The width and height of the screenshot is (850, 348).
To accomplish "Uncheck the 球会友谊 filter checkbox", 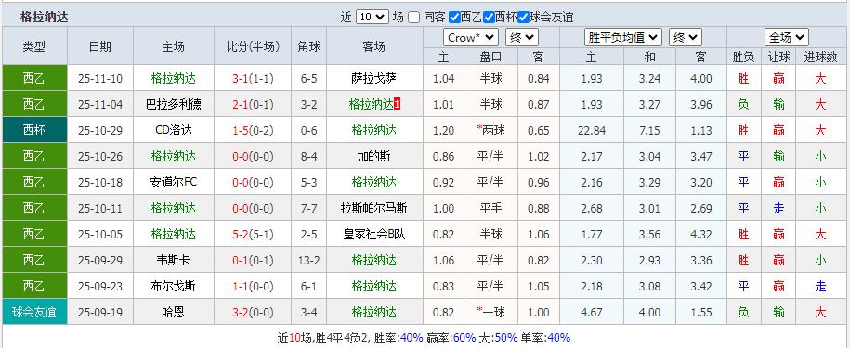I will tap(523, 18).
